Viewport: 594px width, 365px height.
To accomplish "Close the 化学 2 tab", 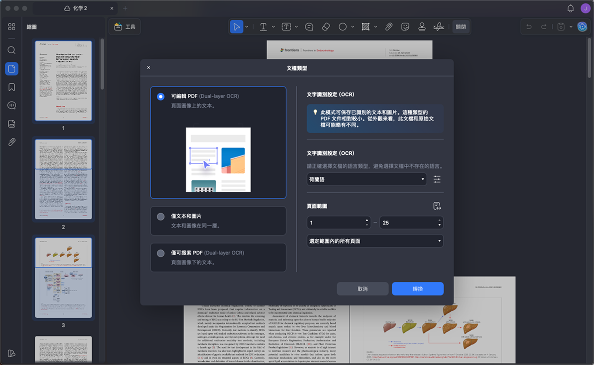I will [111, 8].
